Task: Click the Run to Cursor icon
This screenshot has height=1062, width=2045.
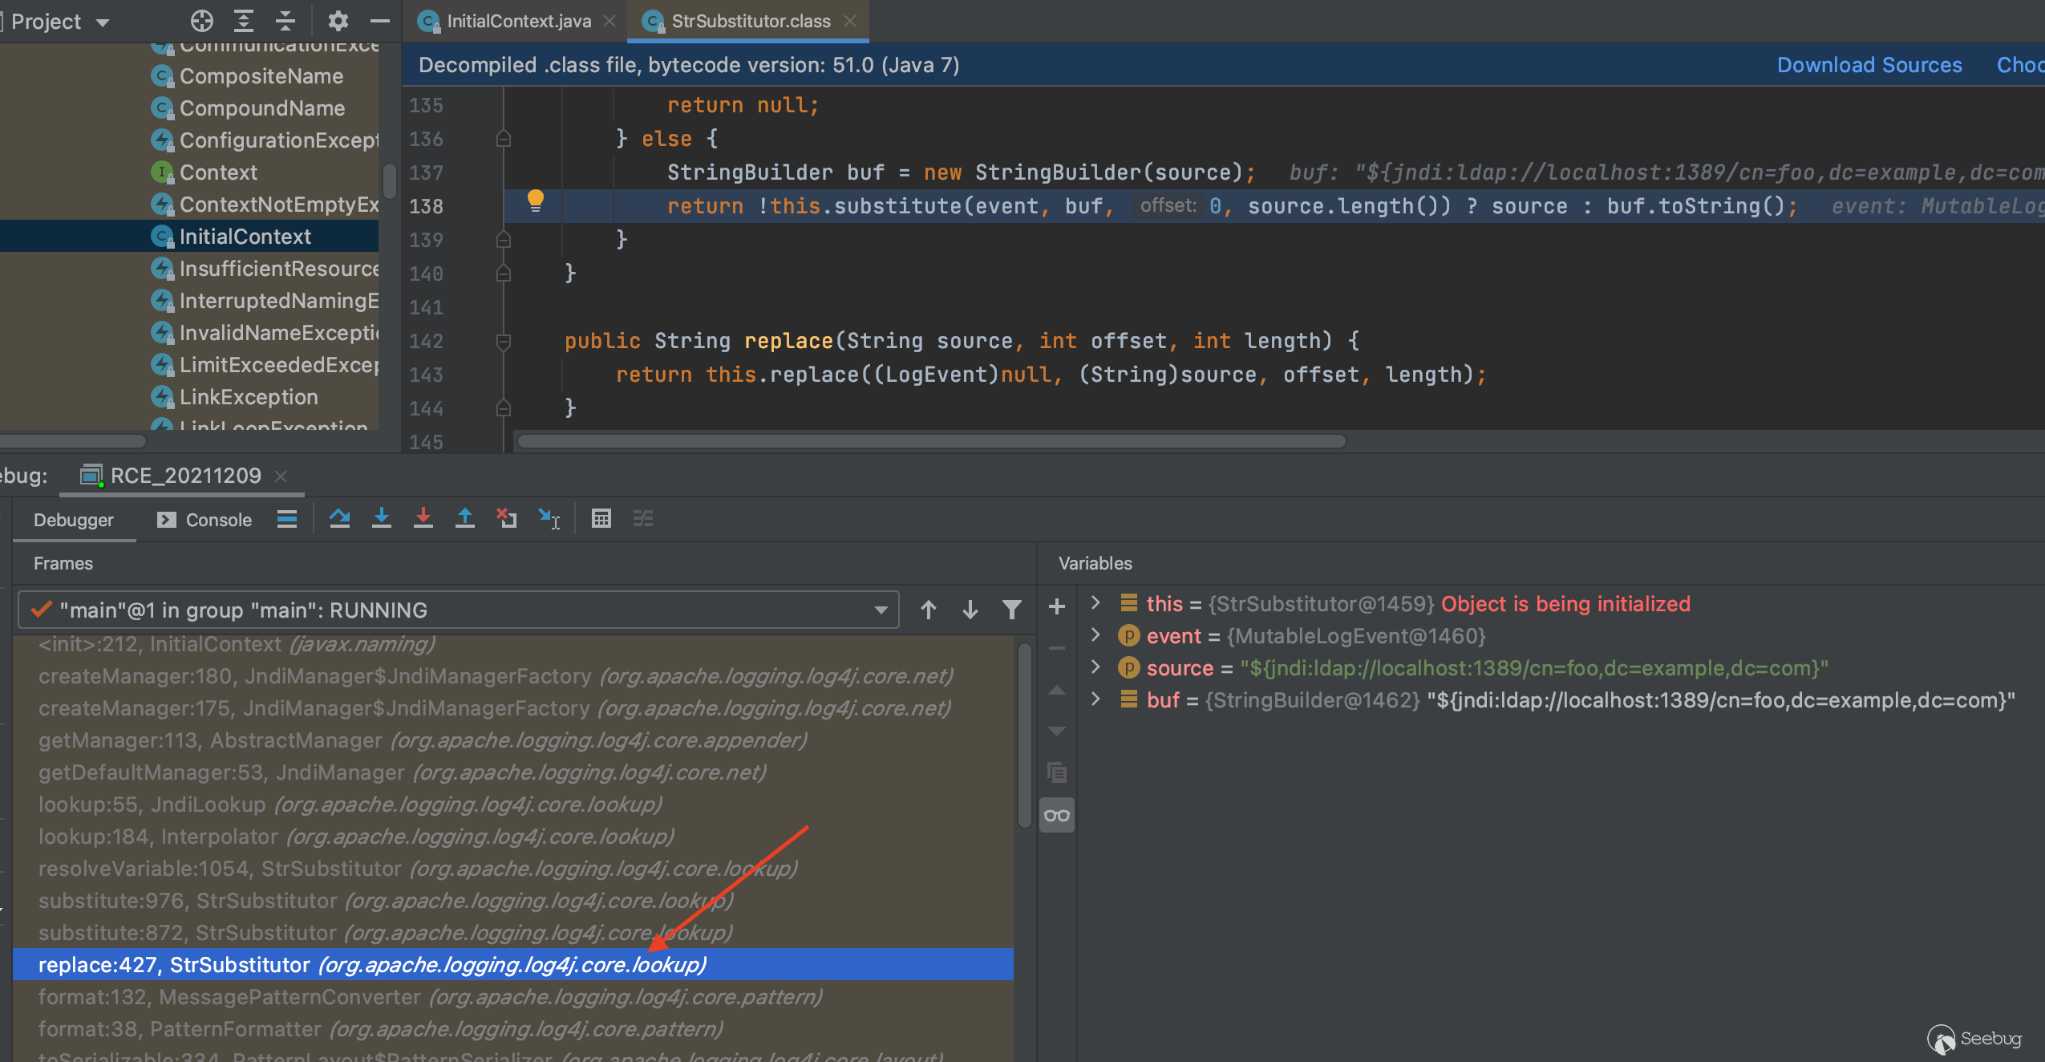Action: pyautogui.click(x=549, y=519)
